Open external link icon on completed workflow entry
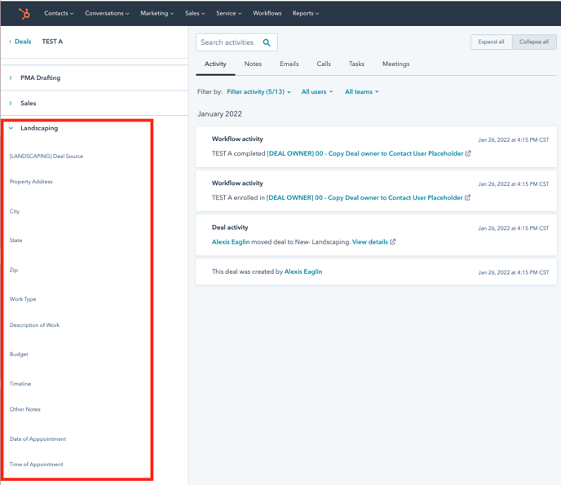 pos(468,153)
